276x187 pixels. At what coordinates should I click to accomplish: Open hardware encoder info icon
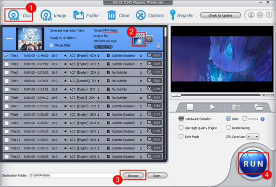[262, 119]
